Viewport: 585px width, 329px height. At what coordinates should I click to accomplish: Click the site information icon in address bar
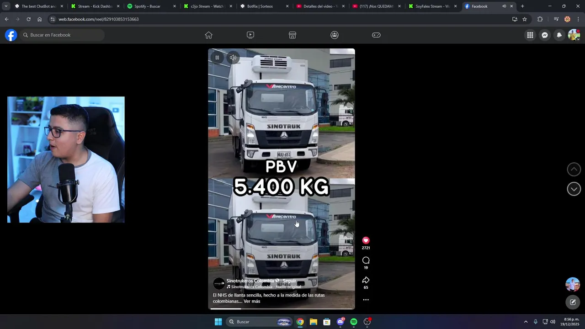coord(53,19)
